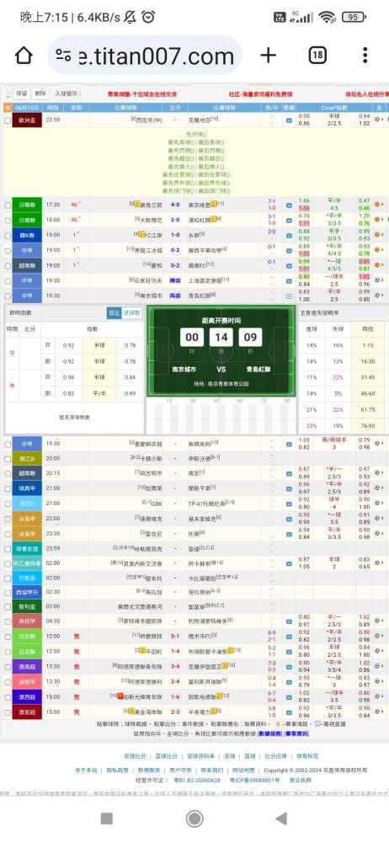389x842 pixels.
Task: Tick the checkbox for 廣南FC match row
Action: point(8,265)
